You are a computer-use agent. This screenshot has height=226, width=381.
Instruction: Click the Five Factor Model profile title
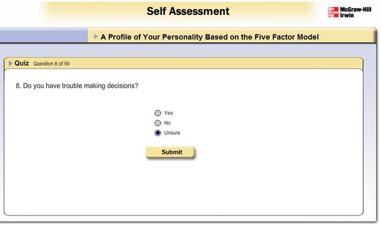coord(209,37)
